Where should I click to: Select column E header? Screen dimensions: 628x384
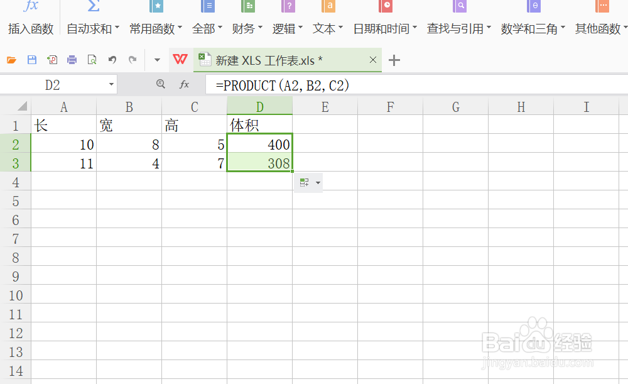[325, 107]
